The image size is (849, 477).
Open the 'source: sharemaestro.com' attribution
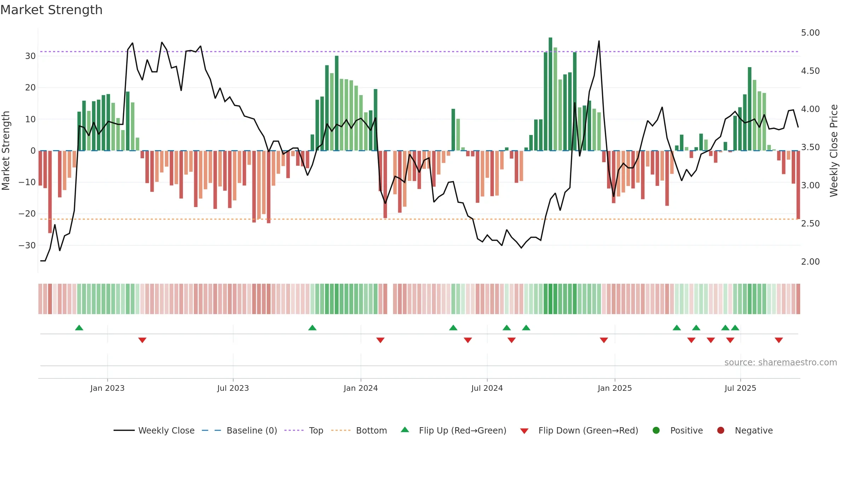click(x=781, y=362)
